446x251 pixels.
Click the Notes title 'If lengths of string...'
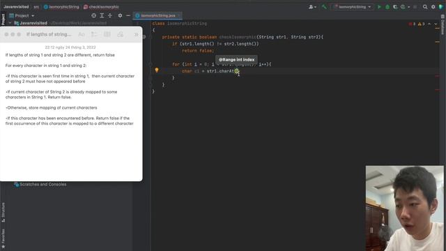click(x=49, y=34)
